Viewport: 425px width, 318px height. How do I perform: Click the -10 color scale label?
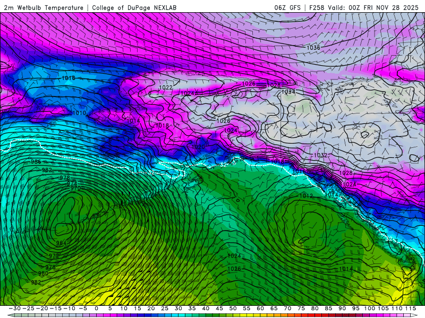(69, 308)
